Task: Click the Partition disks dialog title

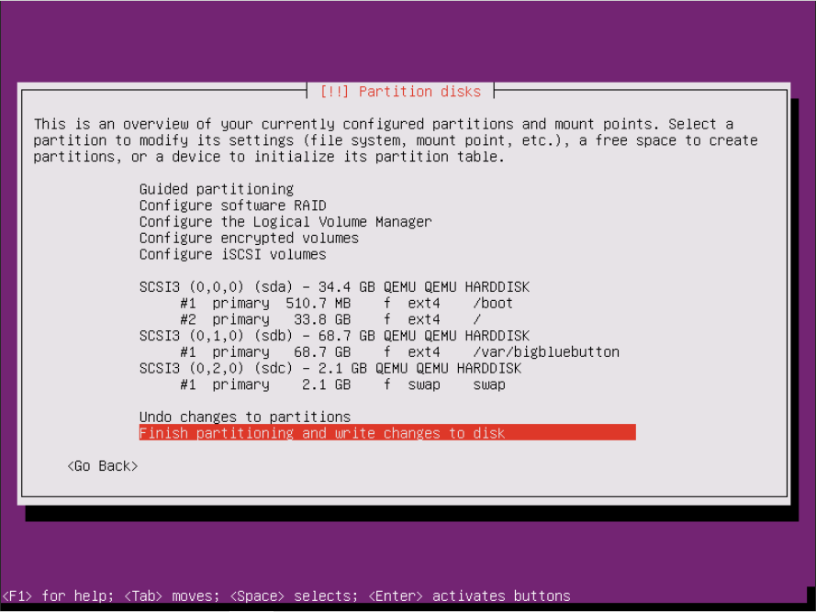Action: pyautogui.click(x=400, y=92)
